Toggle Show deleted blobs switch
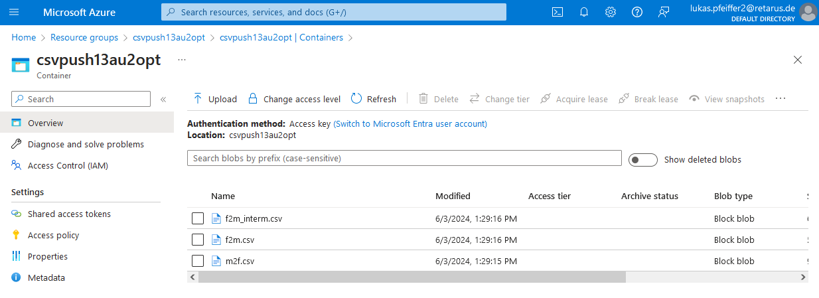The width and height of the screenshot is (819, 298). pos(642,159)
